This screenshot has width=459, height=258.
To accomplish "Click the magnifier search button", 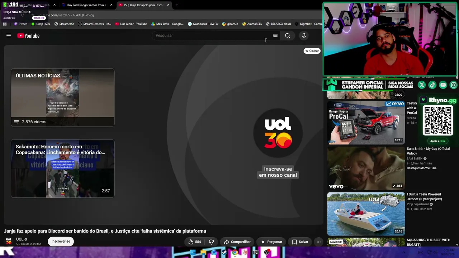I will pos(288,35).
